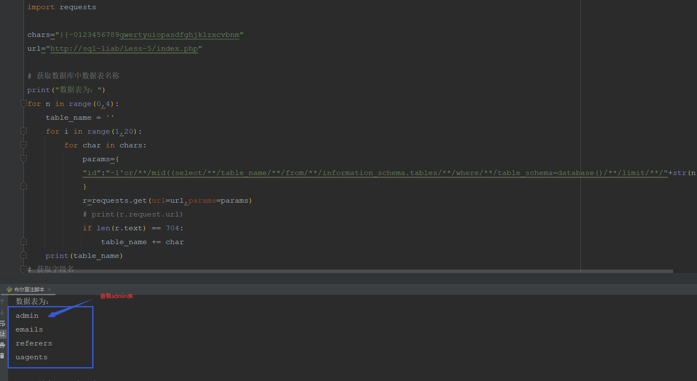
Task: Click the down-arrow icon in the run panel
Action: (2, 312)
